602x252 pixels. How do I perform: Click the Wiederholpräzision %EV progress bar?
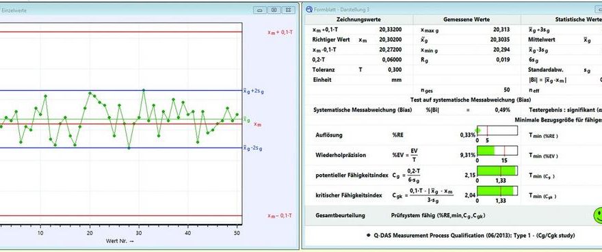click(497, 151)
